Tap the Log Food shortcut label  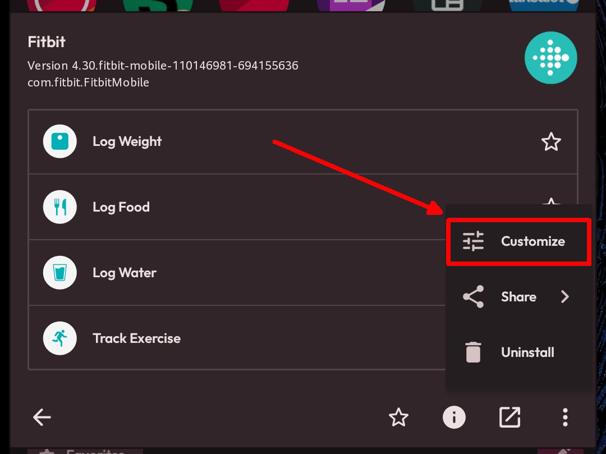coord(121,207)
